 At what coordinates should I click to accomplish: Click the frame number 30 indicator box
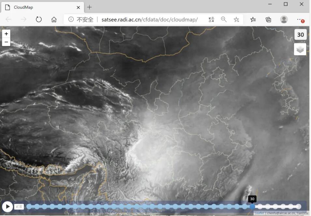(301, 35)
